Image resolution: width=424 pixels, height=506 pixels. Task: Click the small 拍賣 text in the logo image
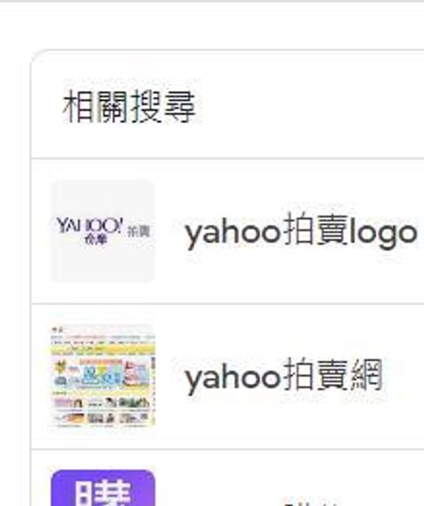pyautogui.click(x=139, y=232)
